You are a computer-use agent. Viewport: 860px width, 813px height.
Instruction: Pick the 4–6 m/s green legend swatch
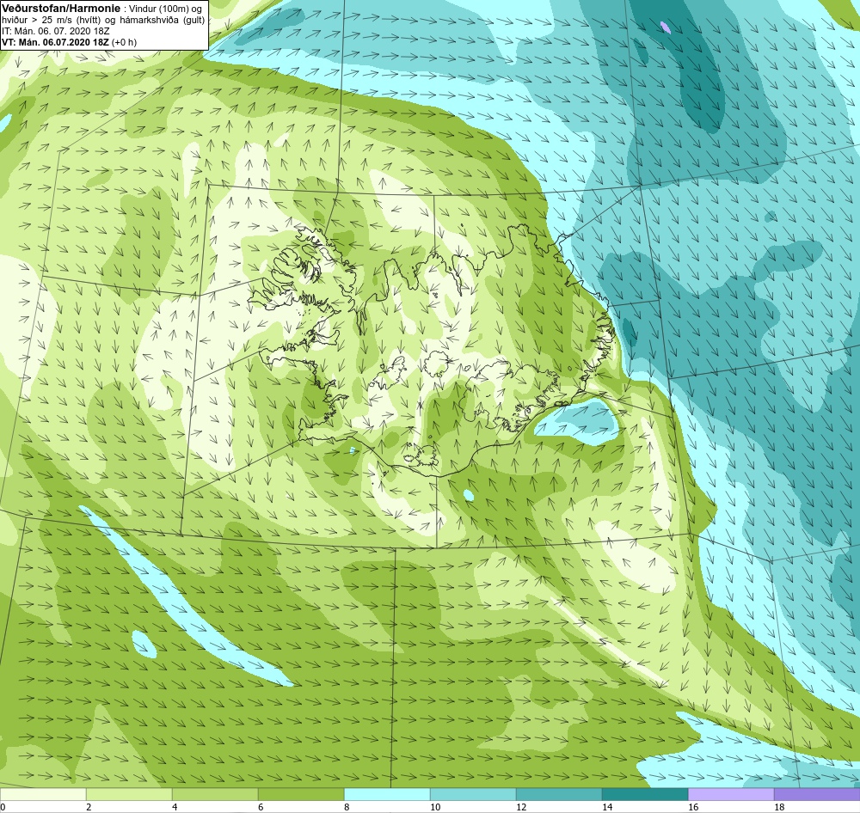(x=215, y=794)
